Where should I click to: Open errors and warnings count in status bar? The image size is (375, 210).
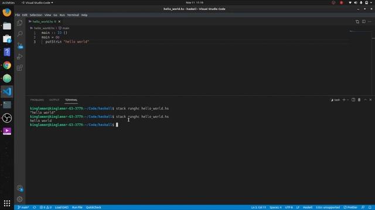click(46, 208)
